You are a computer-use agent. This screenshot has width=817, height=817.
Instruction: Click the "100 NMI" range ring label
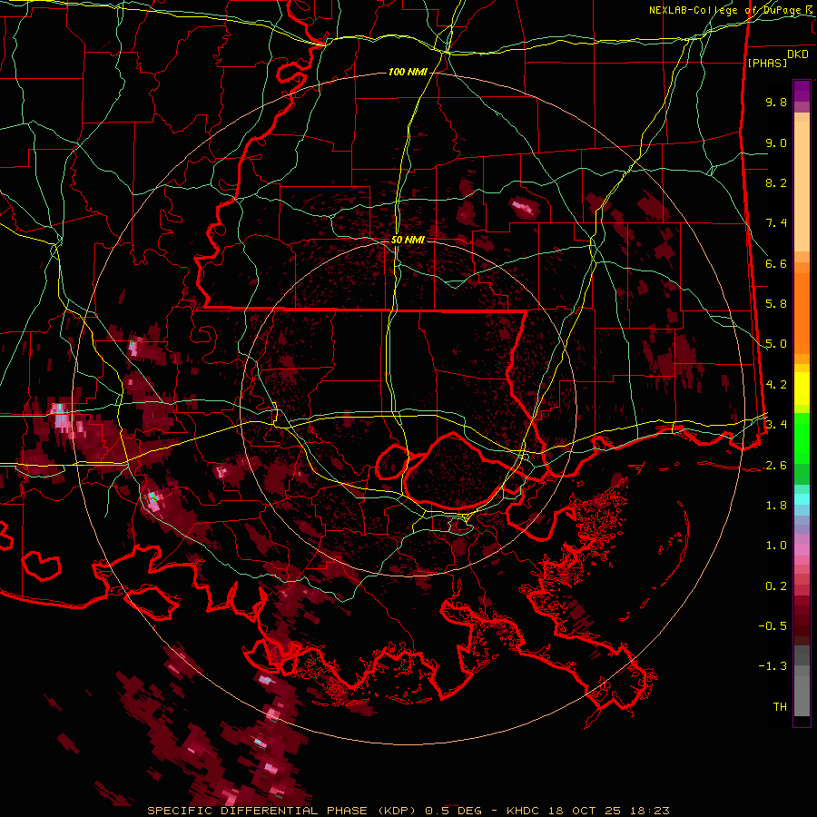click(408, 72)
